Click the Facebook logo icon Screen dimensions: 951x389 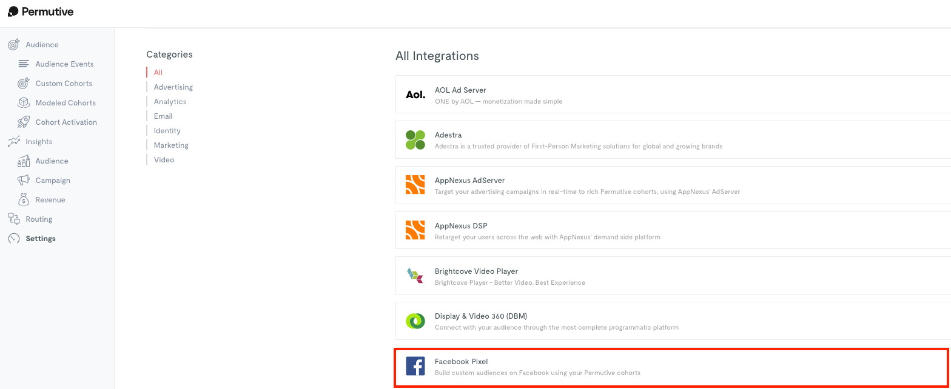415,366
